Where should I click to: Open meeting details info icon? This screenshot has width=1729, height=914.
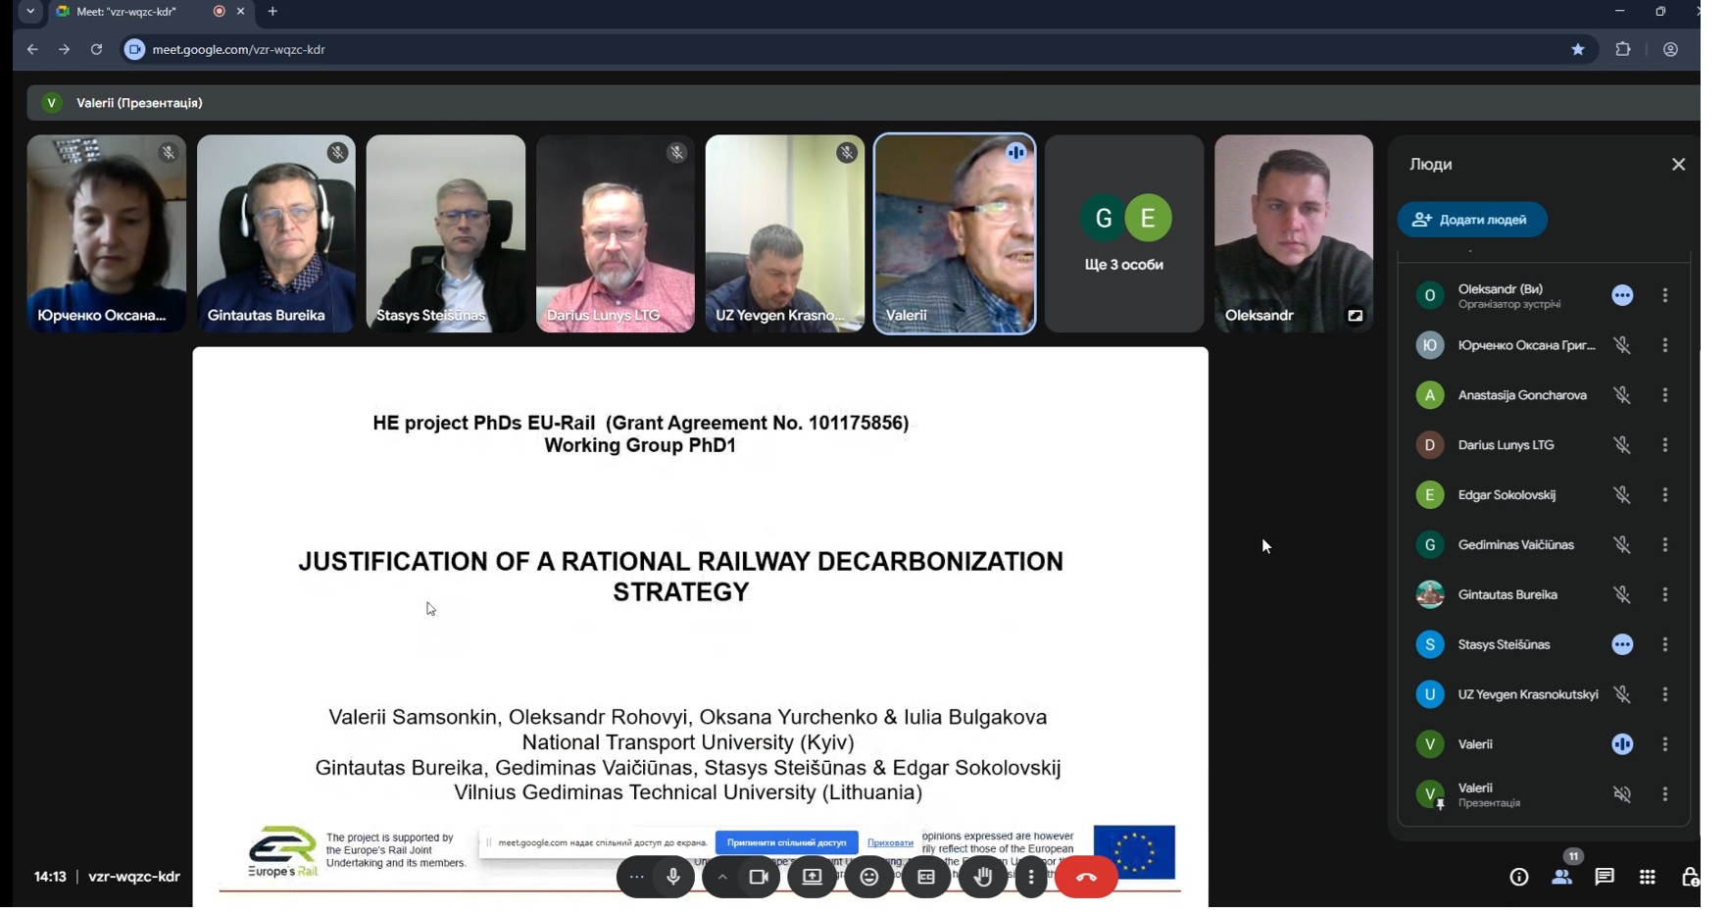(1518, 877)
